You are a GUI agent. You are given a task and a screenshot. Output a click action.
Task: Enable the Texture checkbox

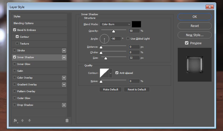point(17,43)
